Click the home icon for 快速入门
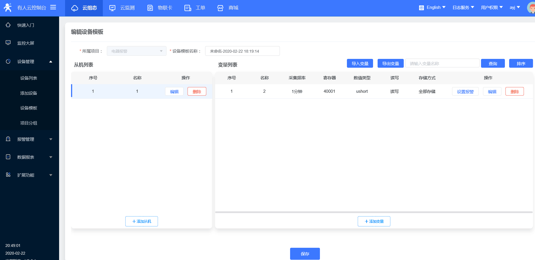535x260 pixels. pyautogui.click(x=8, y=25)
